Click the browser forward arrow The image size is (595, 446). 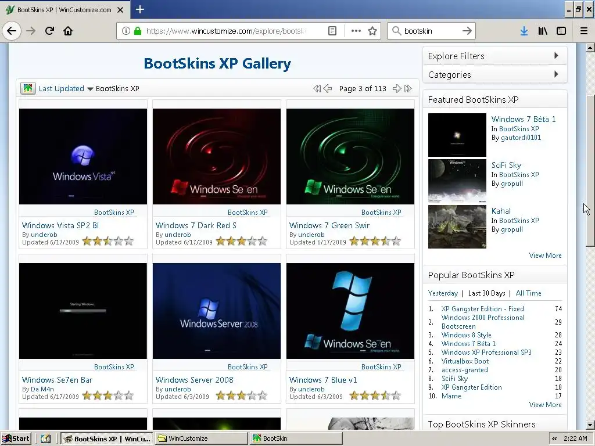(x=31, y=31)
